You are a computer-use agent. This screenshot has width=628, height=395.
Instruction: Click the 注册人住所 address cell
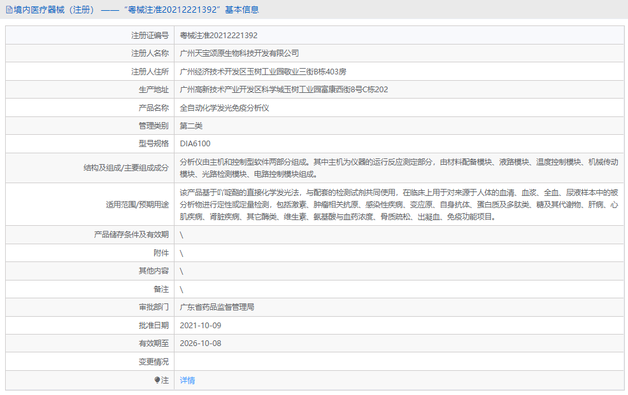(x=263, y=71)
